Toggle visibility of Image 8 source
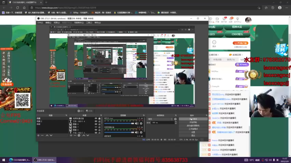The height and width of the screenshot is (163, 291). (96, 124)
